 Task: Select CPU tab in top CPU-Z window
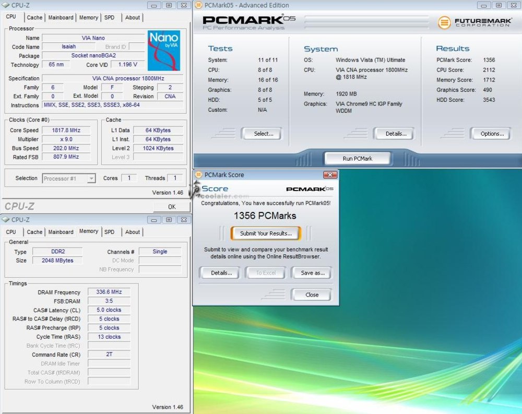click(11, 17)
